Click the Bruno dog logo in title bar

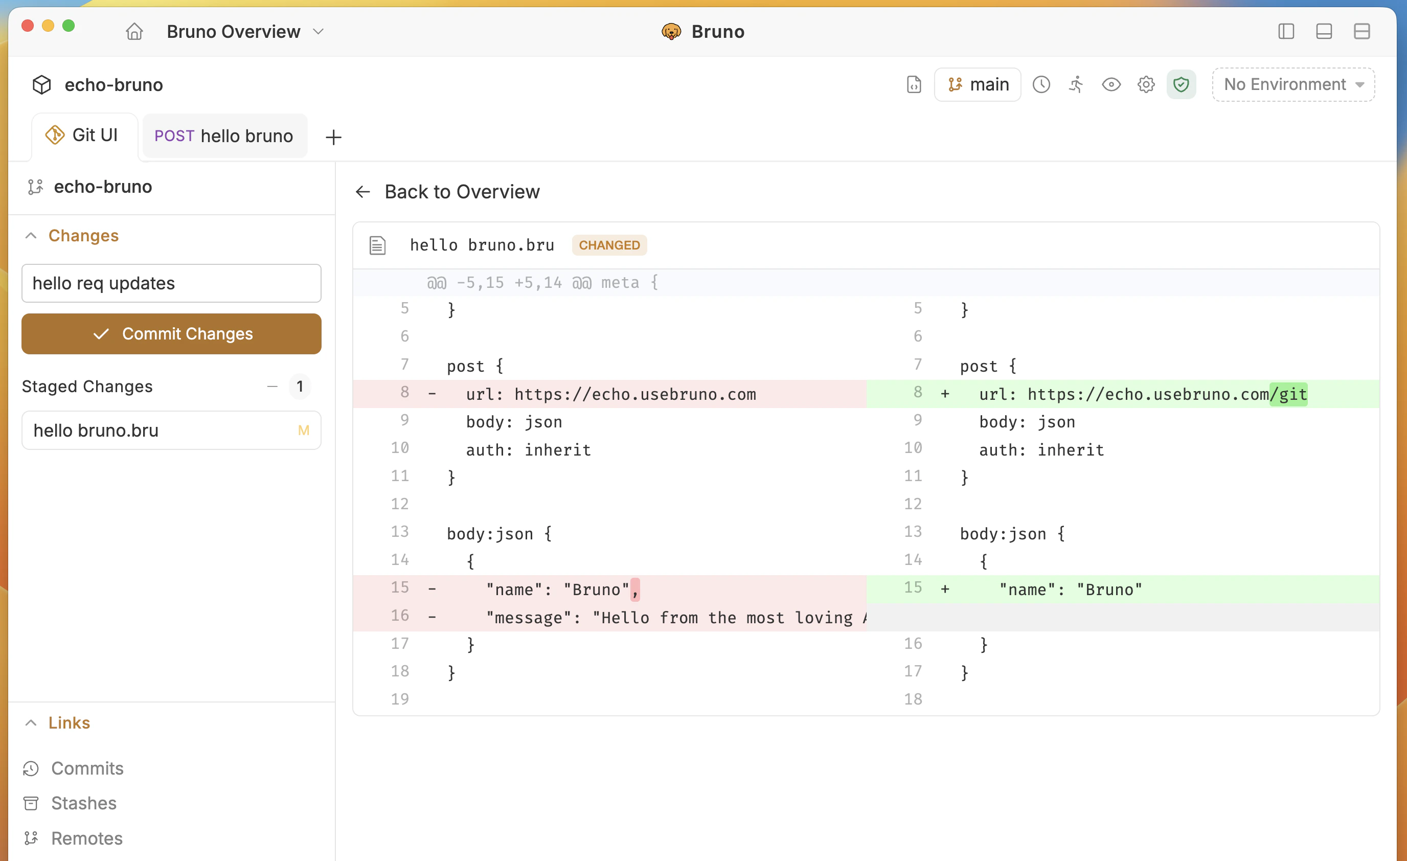click(x=671, y=31)
